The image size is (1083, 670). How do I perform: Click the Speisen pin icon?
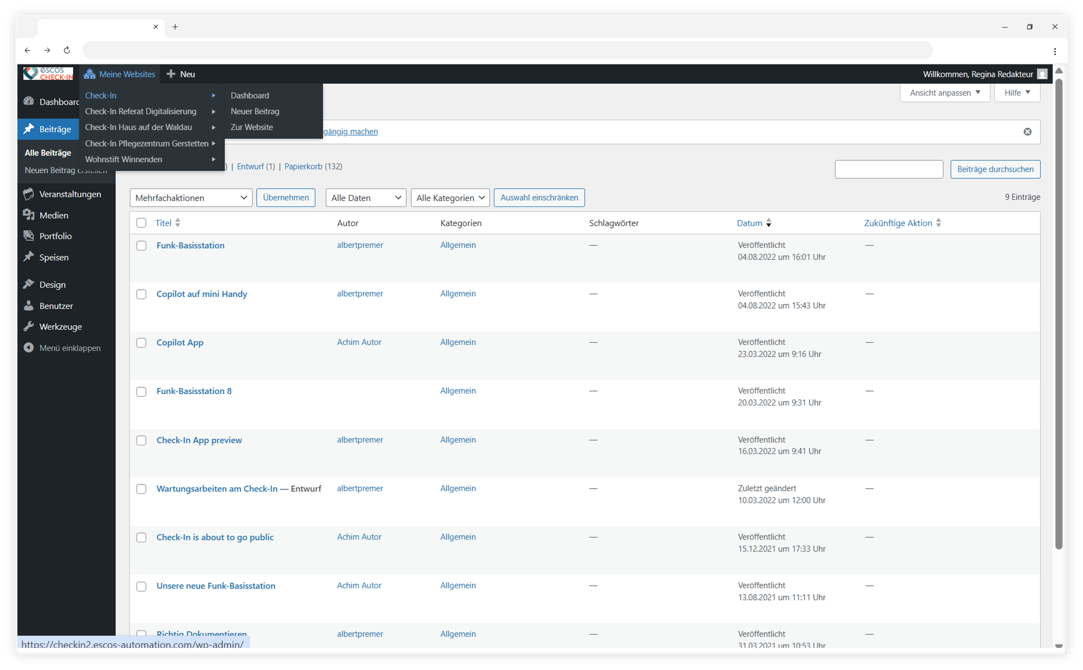coord(29,257)
